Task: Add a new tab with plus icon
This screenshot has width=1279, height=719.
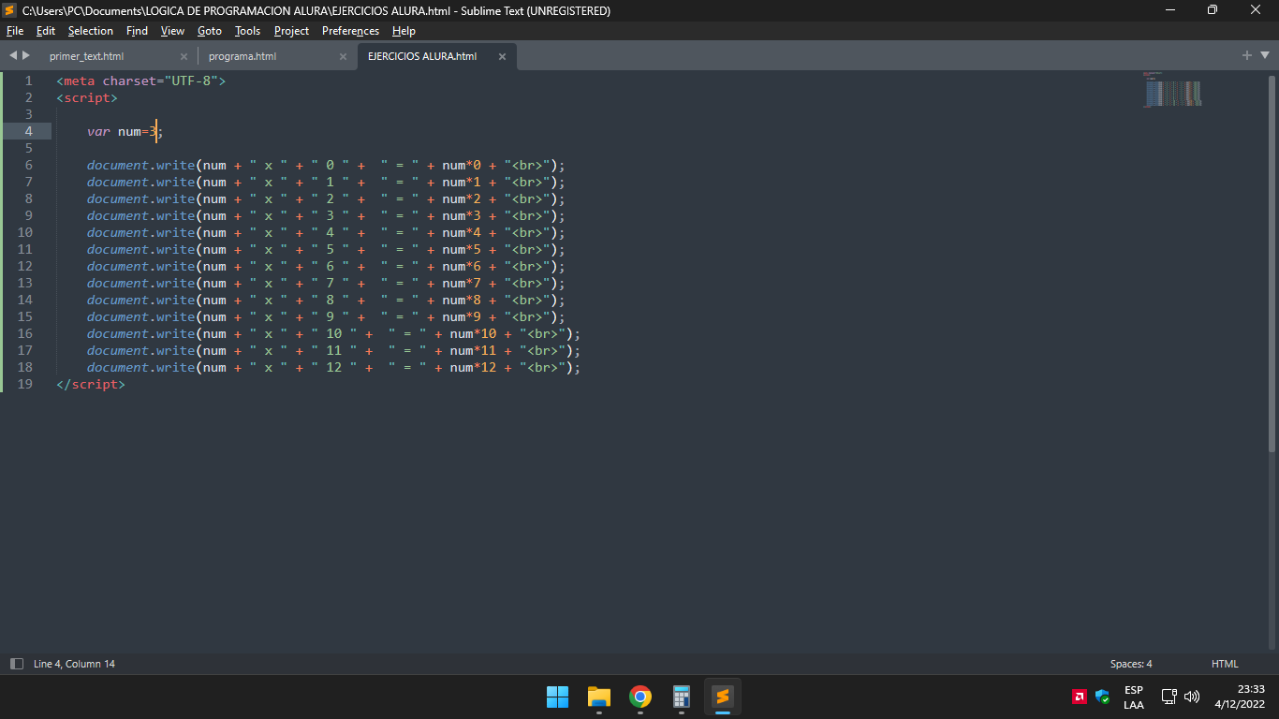Action: point(1247,55)
